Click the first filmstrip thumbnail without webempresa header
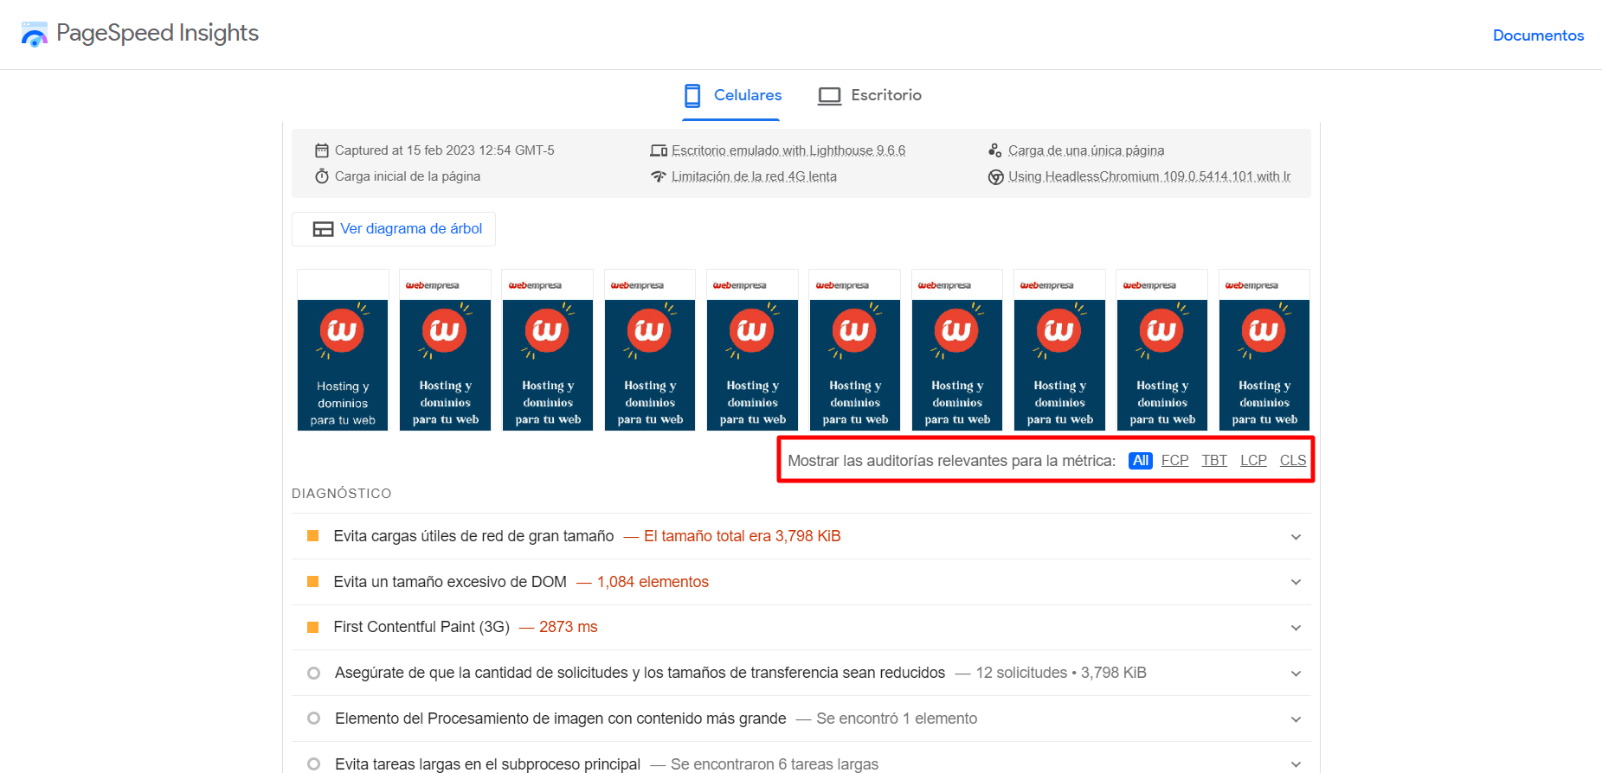Image resolution: width=1602 pixels, height=773 pixels. [343, 350]
